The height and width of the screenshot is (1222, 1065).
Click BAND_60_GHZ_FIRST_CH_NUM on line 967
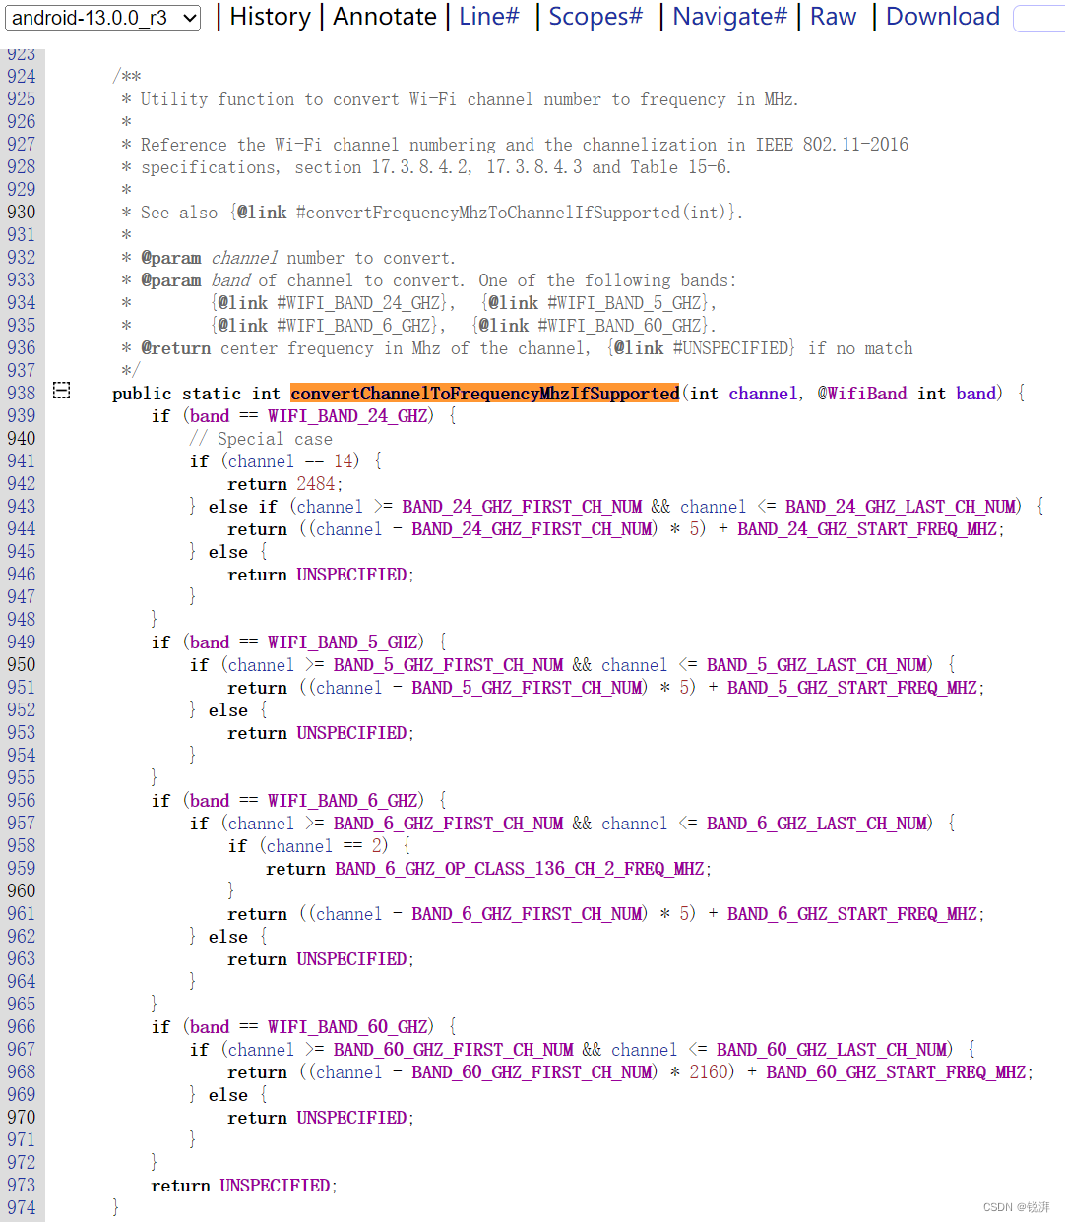(454, 1050)
